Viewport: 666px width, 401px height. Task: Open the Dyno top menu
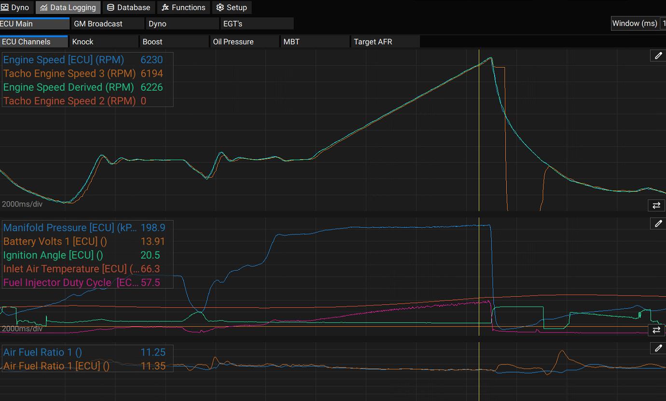tap(15, 7)
